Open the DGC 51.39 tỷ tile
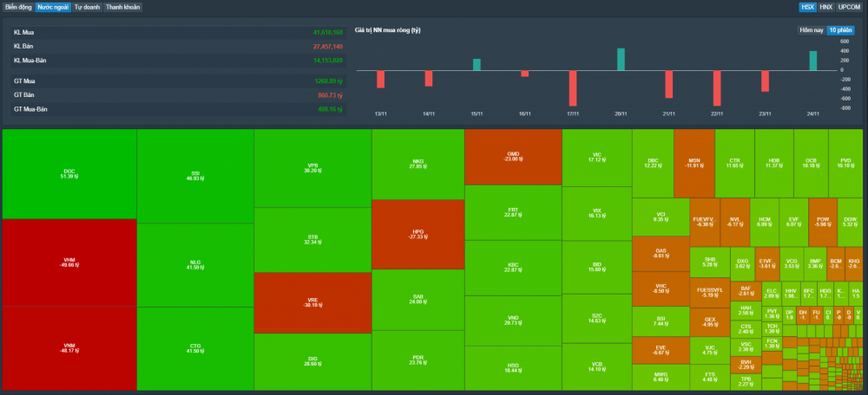Viewport: 868px width, 395px height. click(x=69, y=174)
